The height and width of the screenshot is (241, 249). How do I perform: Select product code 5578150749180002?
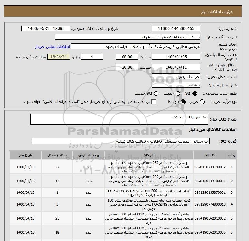[x=210, y=167]
